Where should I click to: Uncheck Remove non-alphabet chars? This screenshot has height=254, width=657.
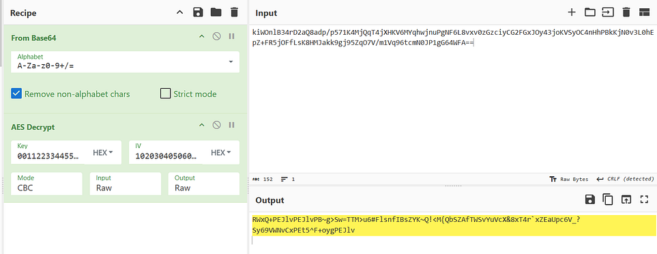(16, 94)
